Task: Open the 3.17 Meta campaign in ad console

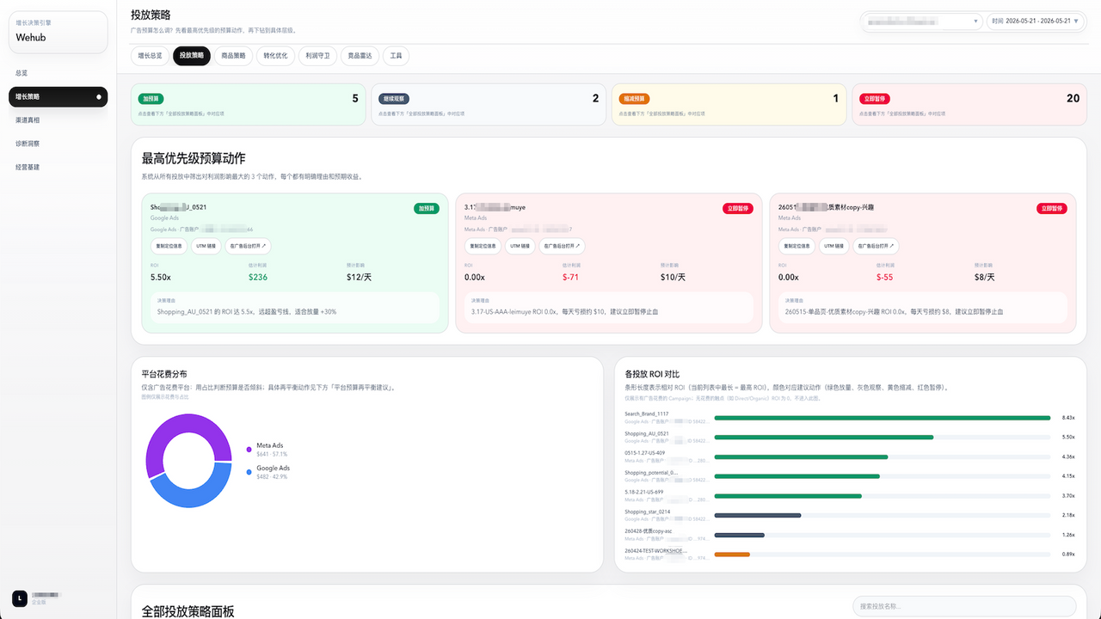Action: 563,246
